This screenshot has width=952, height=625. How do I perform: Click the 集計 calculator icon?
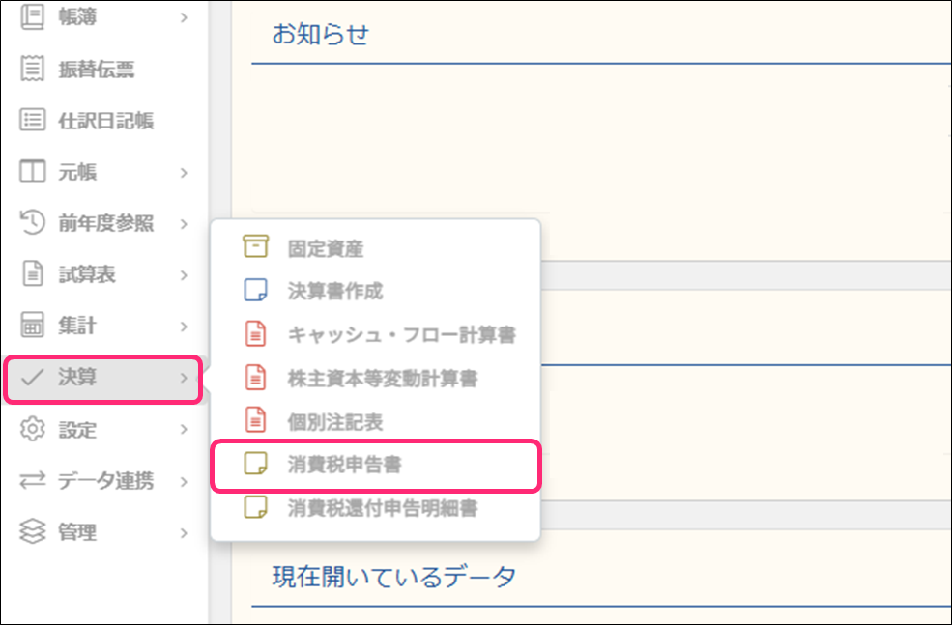[x=33, y=327]
